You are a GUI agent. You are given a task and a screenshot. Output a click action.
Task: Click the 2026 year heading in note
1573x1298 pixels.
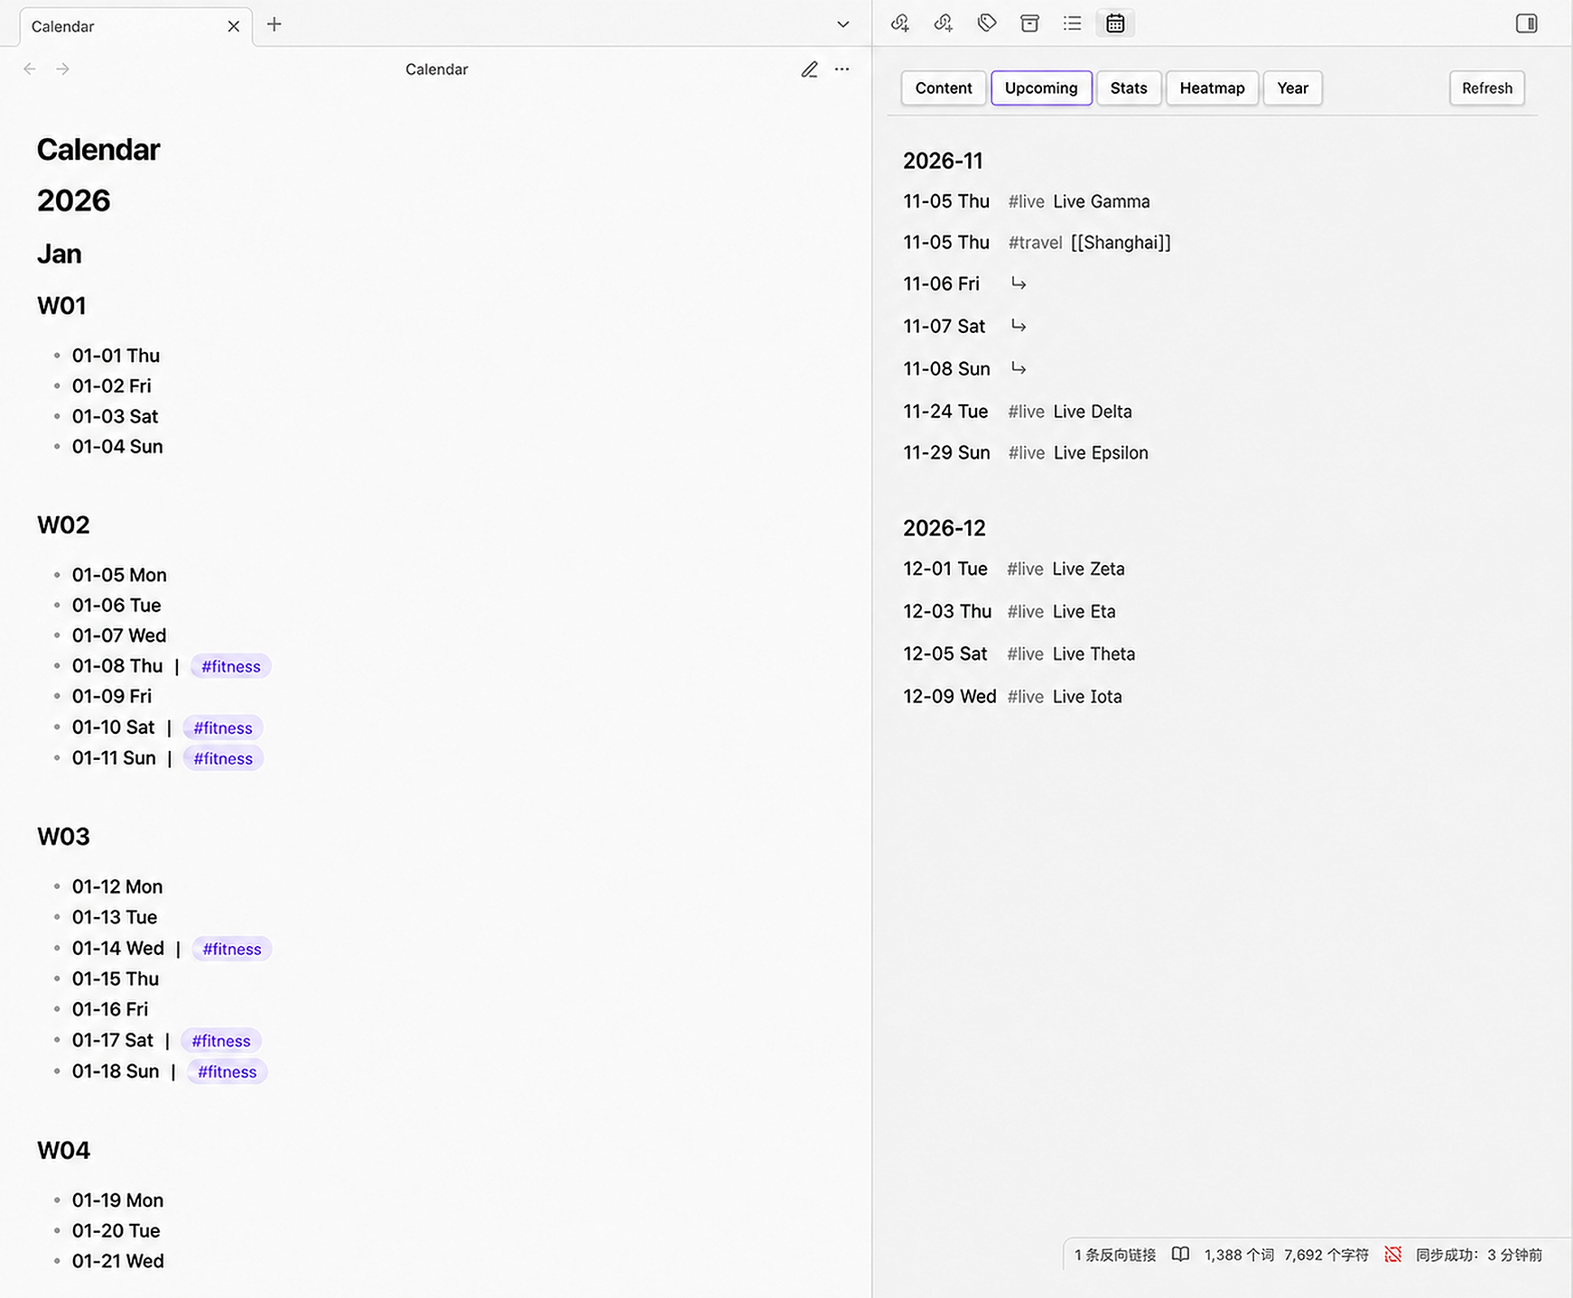(74, 200)
